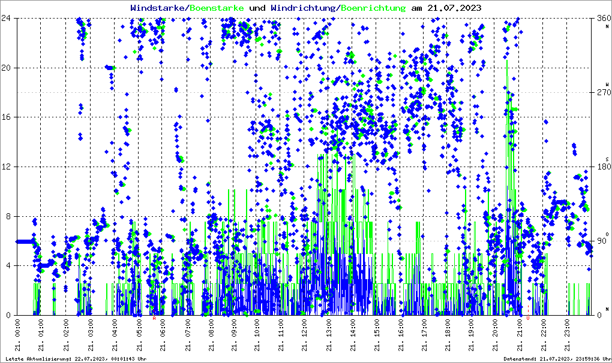Click the red sunrise marker 'A' on the time axis
The width and height of the screenshot is (612, 363).
154,318
